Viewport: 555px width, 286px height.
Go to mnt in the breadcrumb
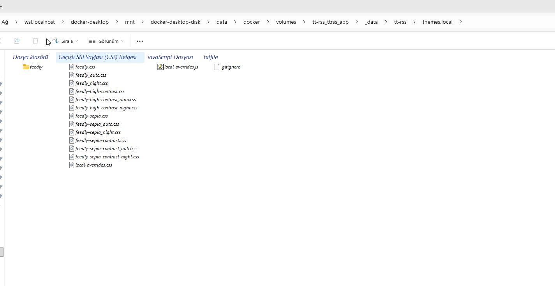pos(130,22)
